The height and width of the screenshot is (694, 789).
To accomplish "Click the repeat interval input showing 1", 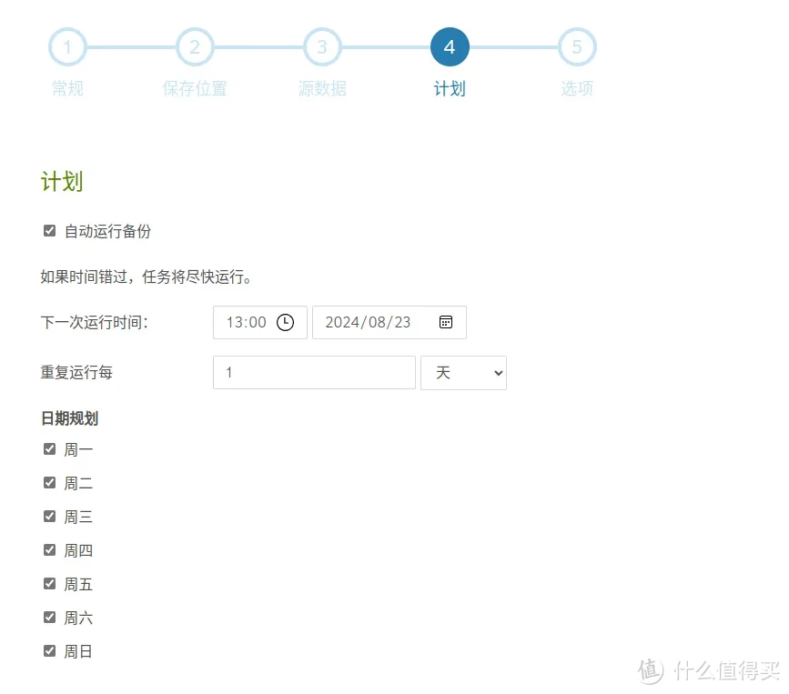I will click(x=313, y=372).
